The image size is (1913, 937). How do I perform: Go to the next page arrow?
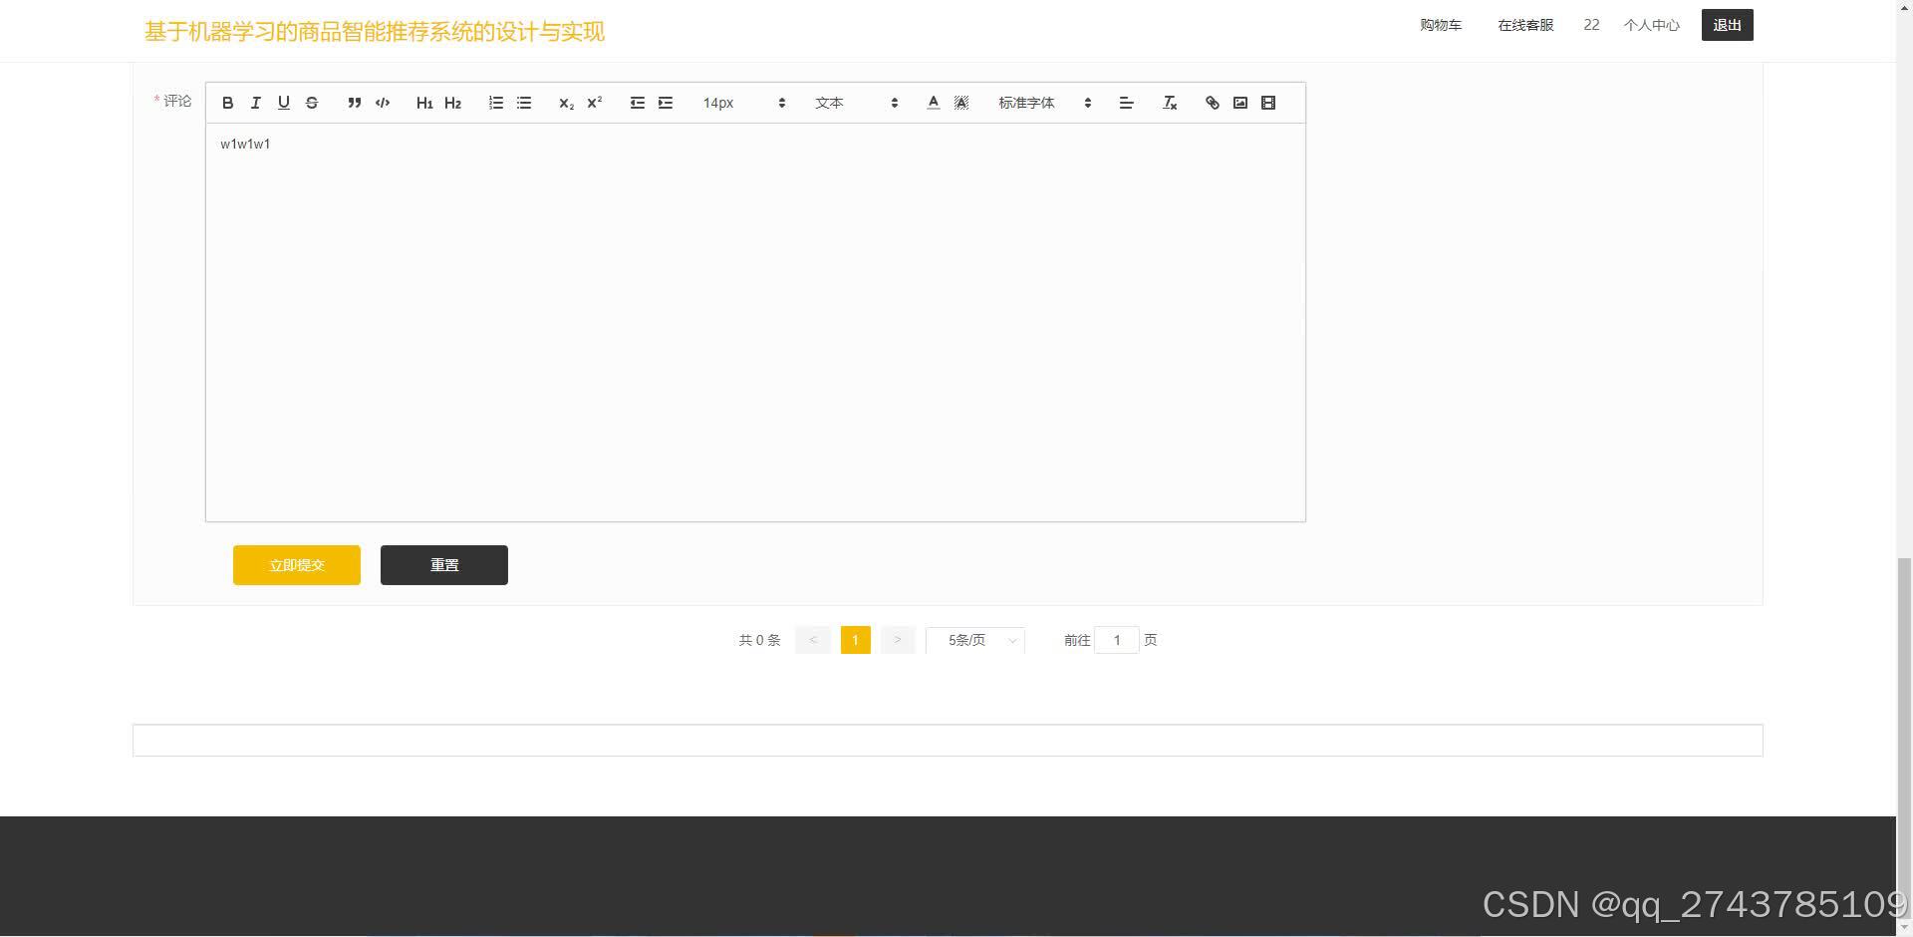(898, 640)
